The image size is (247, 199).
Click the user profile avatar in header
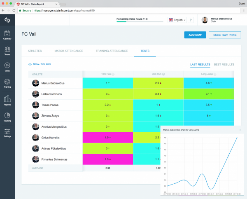coord(205,20)
